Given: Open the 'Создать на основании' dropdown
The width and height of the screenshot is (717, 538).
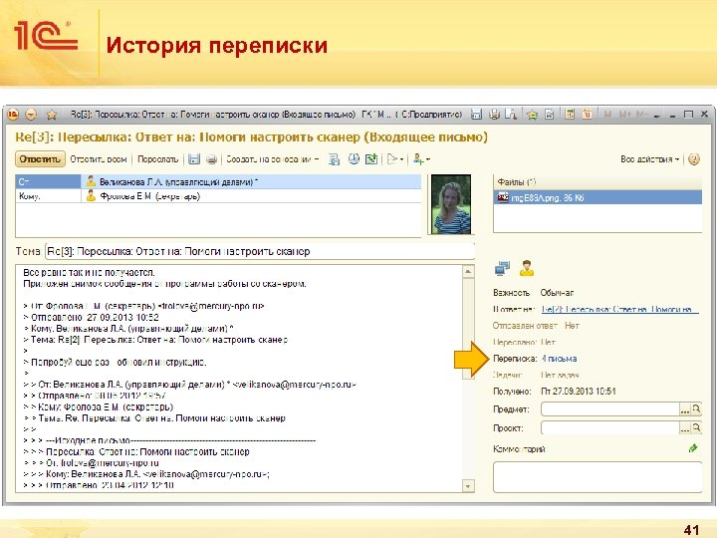Looking at the screenshot, I should click(273, 159).
